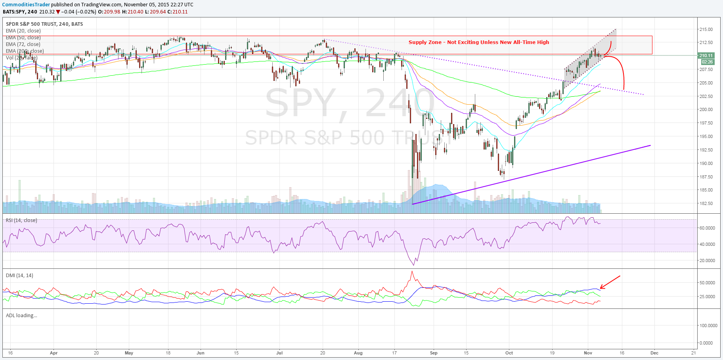Select the EMA (50, close) legend entry
Viewport: 723px width, 360px height.
[23, 38]
